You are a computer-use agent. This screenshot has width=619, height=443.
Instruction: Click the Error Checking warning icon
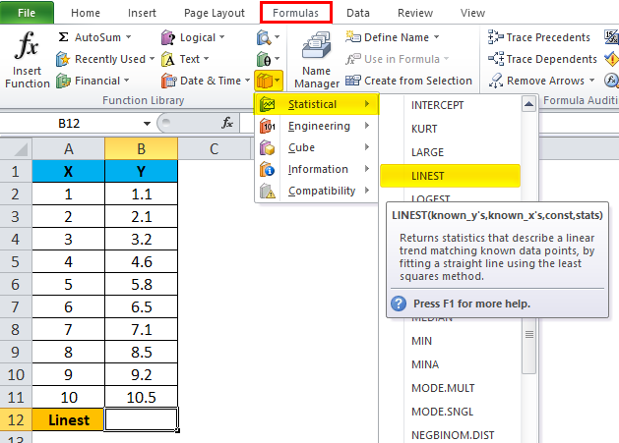[611, 59]
